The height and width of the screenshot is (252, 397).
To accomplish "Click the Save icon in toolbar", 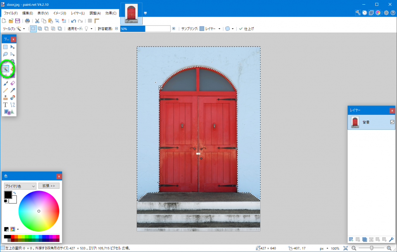I will [x=17, y=21].
